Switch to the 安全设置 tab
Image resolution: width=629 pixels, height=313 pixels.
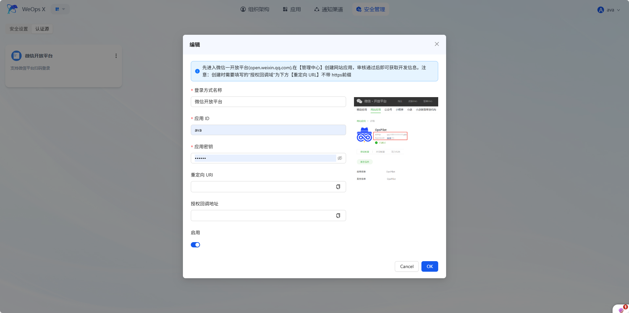pyautogui.click(x=19, y=29)
